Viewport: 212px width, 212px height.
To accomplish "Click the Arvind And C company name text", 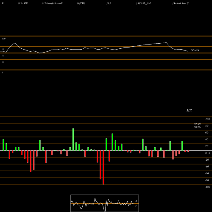I will point(181,3).
